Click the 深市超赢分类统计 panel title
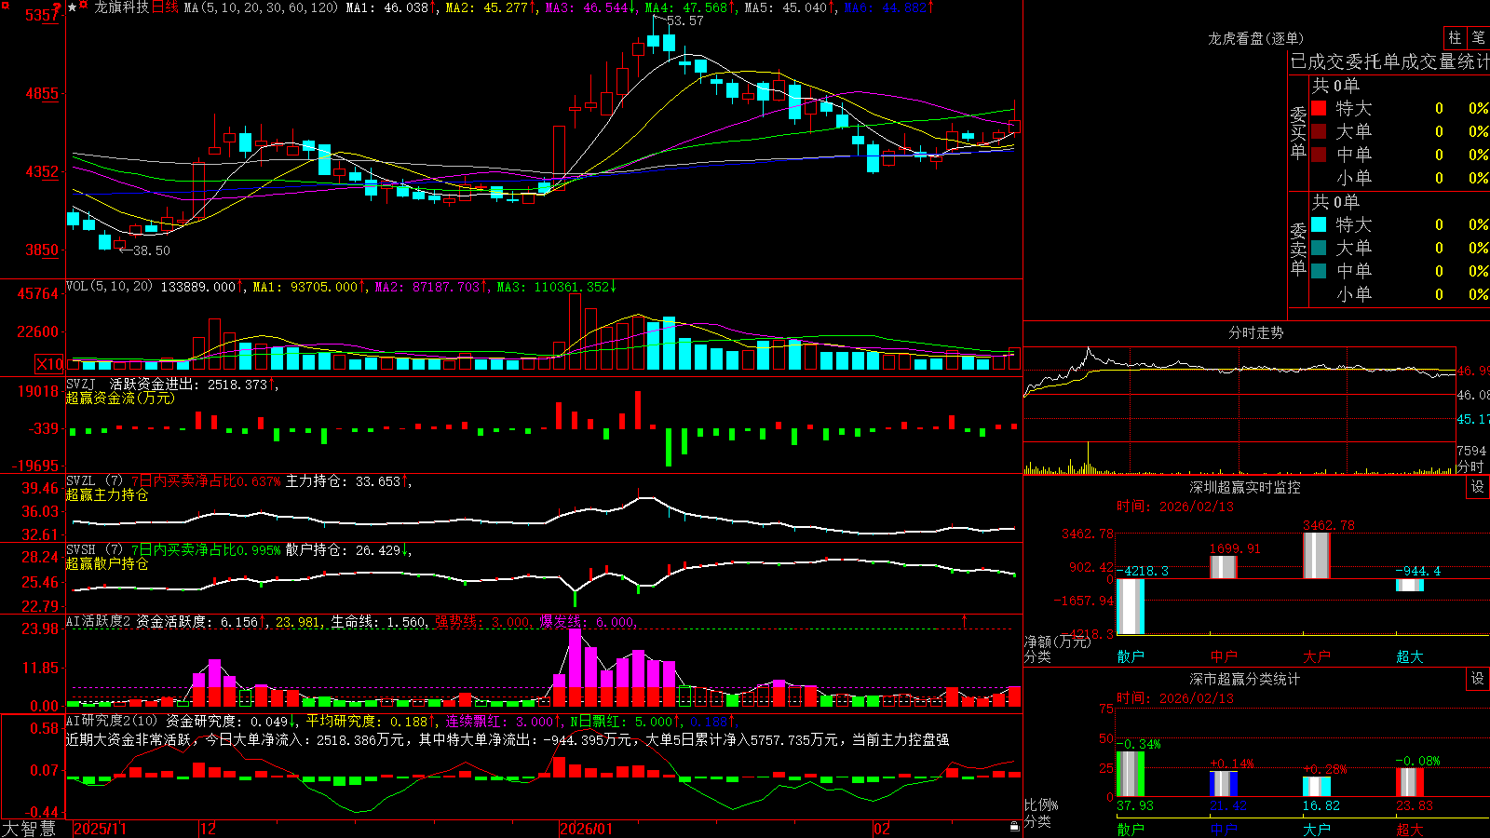This screenshot has height=838, width=1490. tap(1245, 679)
